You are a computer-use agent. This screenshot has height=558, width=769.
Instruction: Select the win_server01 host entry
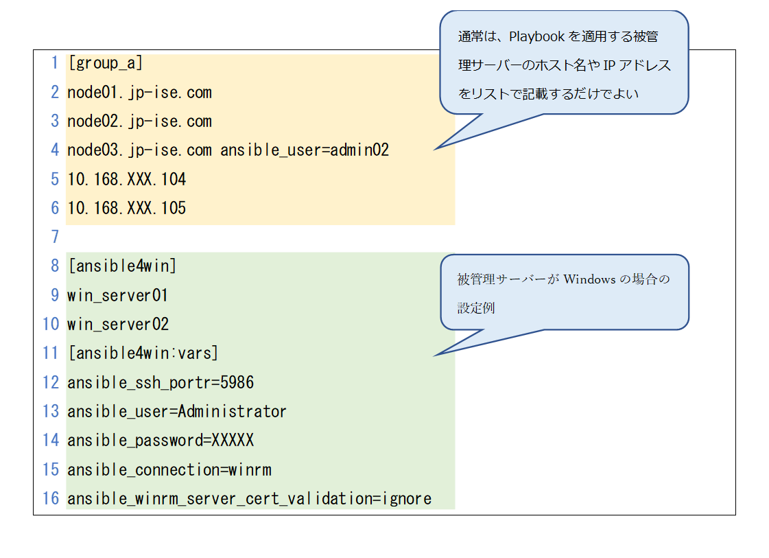pyautogui.click(x=117, y=295)
